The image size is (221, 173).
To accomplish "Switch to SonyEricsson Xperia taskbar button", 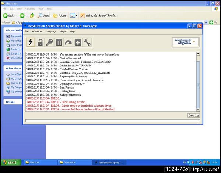I will pyautogui.click(x=109, y=162).
